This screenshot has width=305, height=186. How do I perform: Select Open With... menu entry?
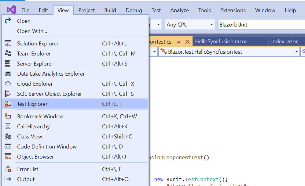click(x=75, y=31)
